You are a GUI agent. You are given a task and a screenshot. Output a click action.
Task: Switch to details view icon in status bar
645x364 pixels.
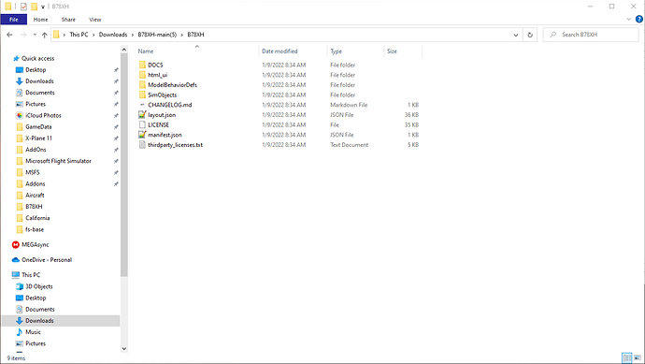[x=627, y=357]
